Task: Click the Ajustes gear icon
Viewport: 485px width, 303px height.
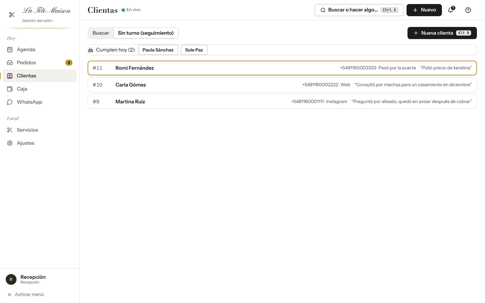Action: 10,143
